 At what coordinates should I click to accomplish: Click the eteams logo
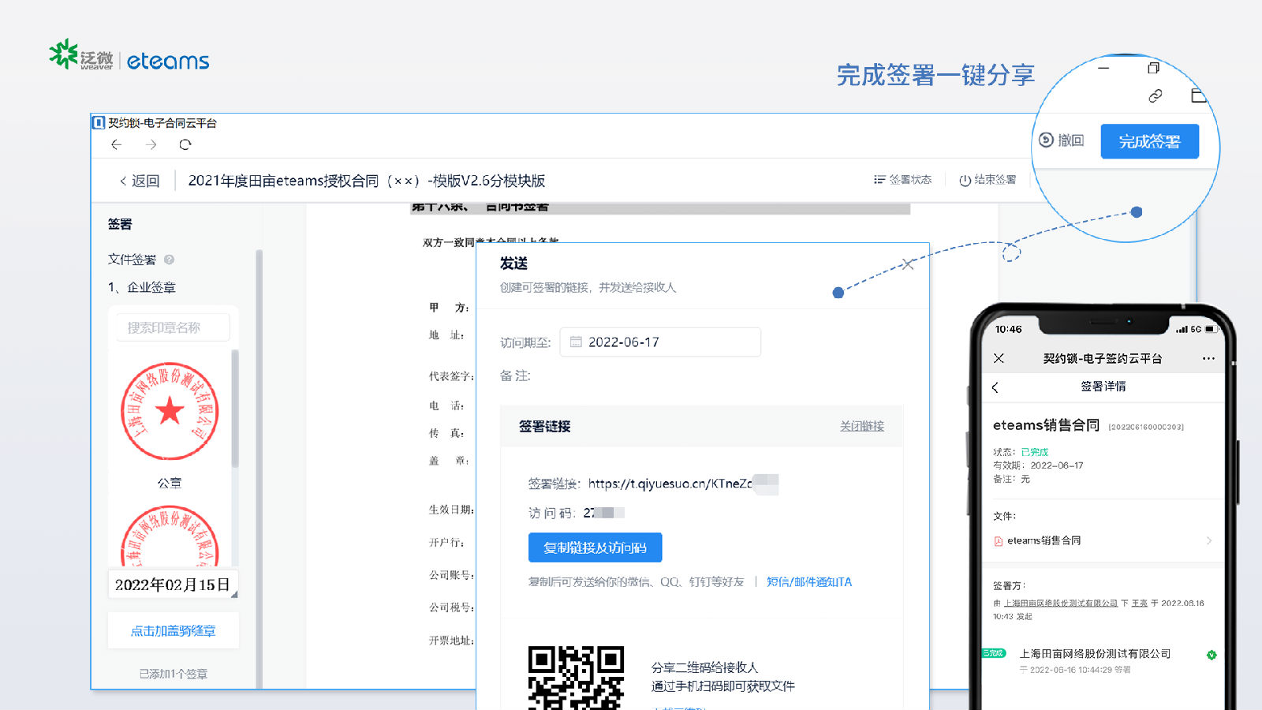(x=168, y=61)
